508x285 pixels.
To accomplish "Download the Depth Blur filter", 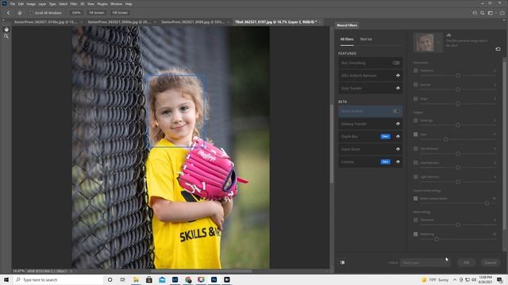I will [398, 136].
